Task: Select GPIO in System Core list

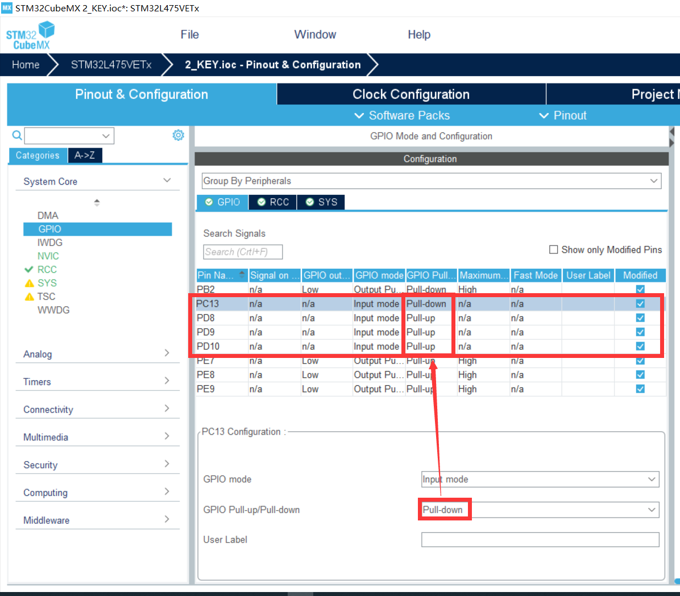Action: coord(98,229)
